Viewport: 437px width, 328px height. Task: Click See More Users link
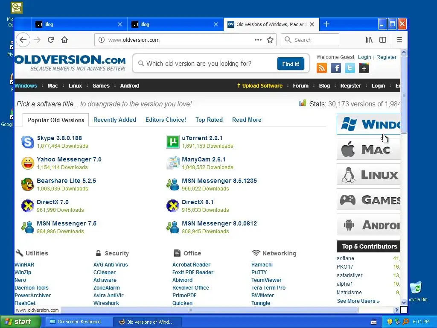pos(358,301)
